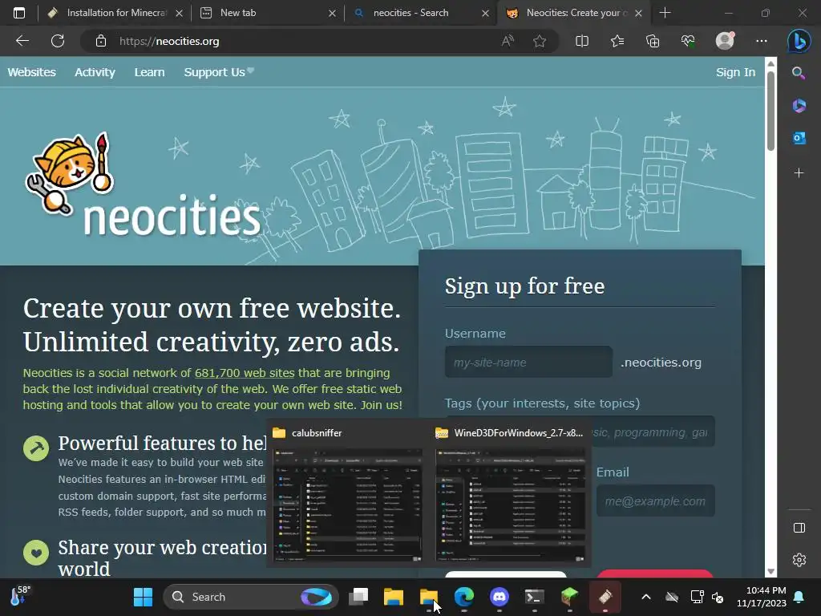Open tab actions menu icon

19,13
